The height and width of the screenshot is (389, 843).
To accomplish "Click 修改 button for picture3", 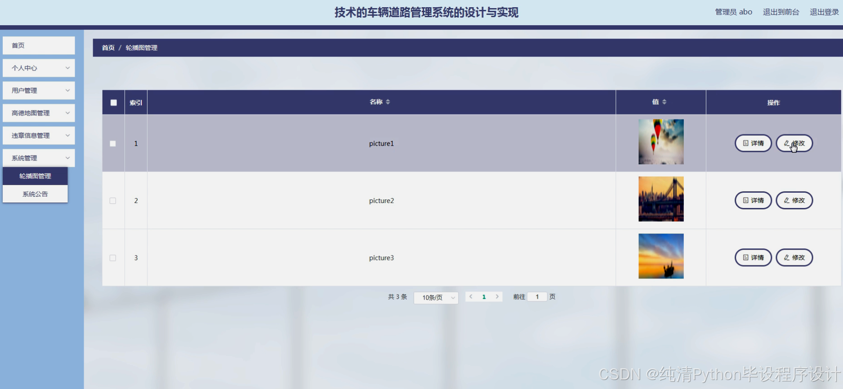I will coord(794,257).
